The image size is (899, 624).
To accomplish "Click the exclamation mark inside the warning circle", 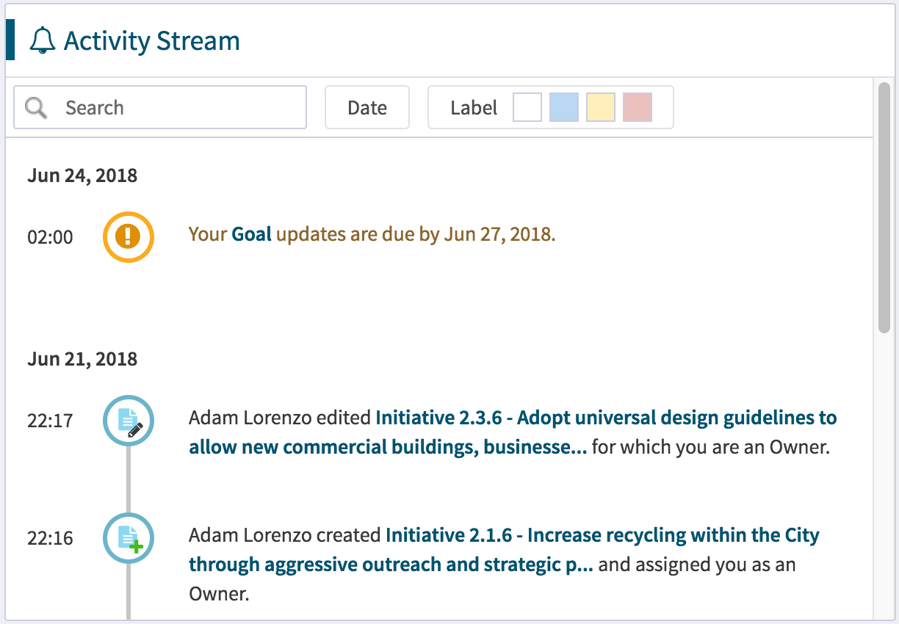I will [128, 237].
